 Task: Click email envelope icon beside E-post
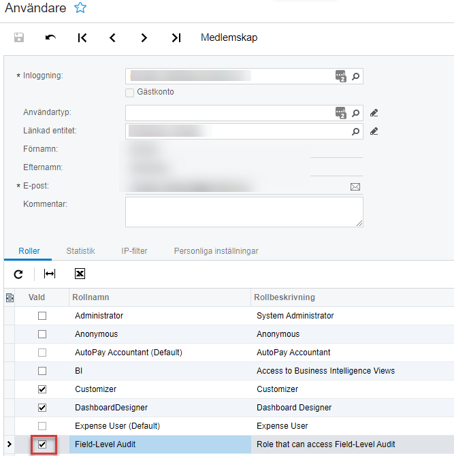[355, 186]
